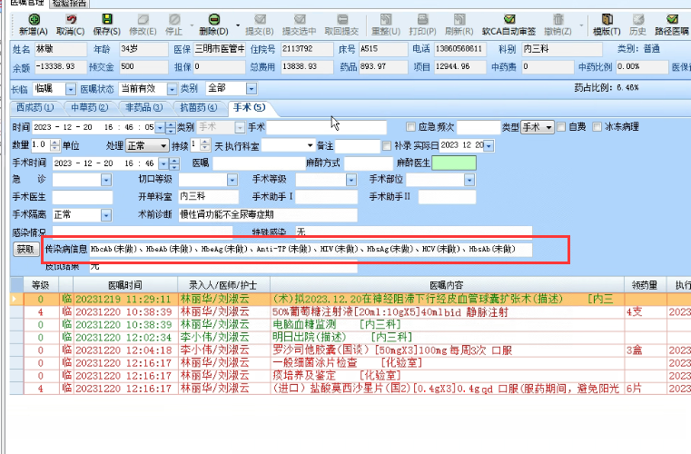The image size is (691, 454).
Task: Toggle the 补录 checkbox
Action: pos(387,145)
